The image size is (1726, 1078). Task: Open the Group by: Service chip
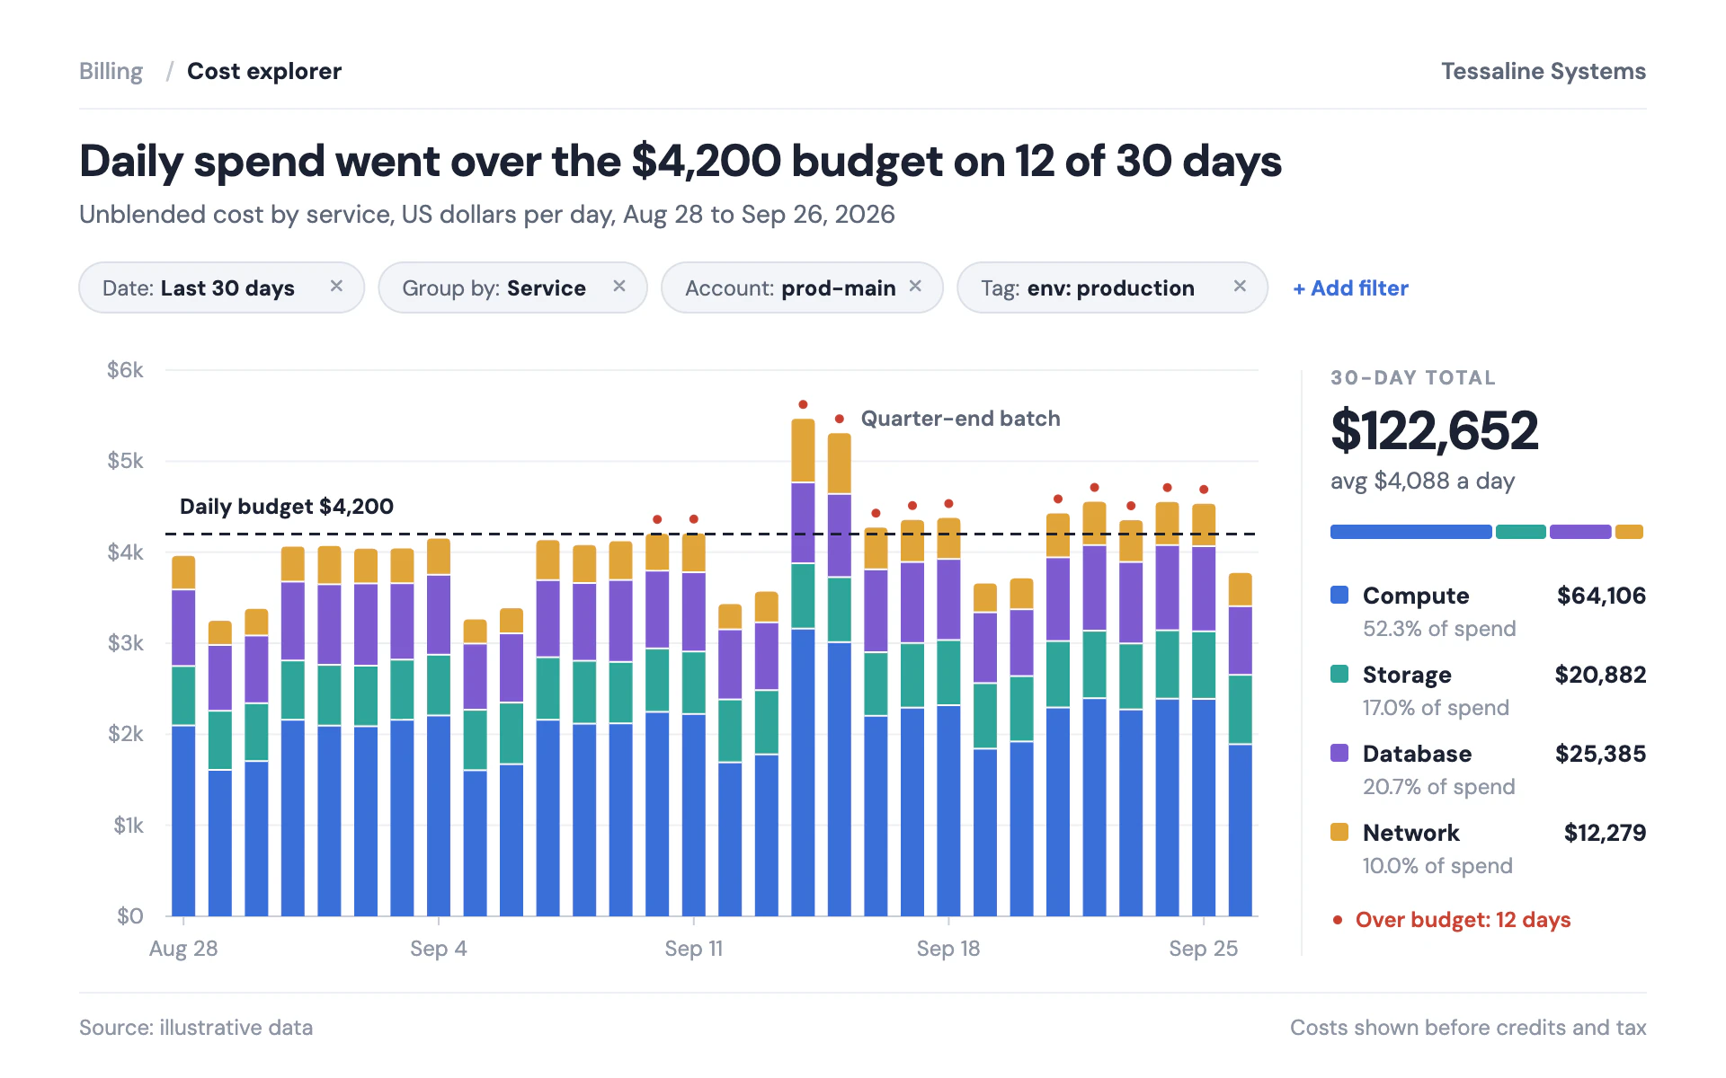point(512,287)
